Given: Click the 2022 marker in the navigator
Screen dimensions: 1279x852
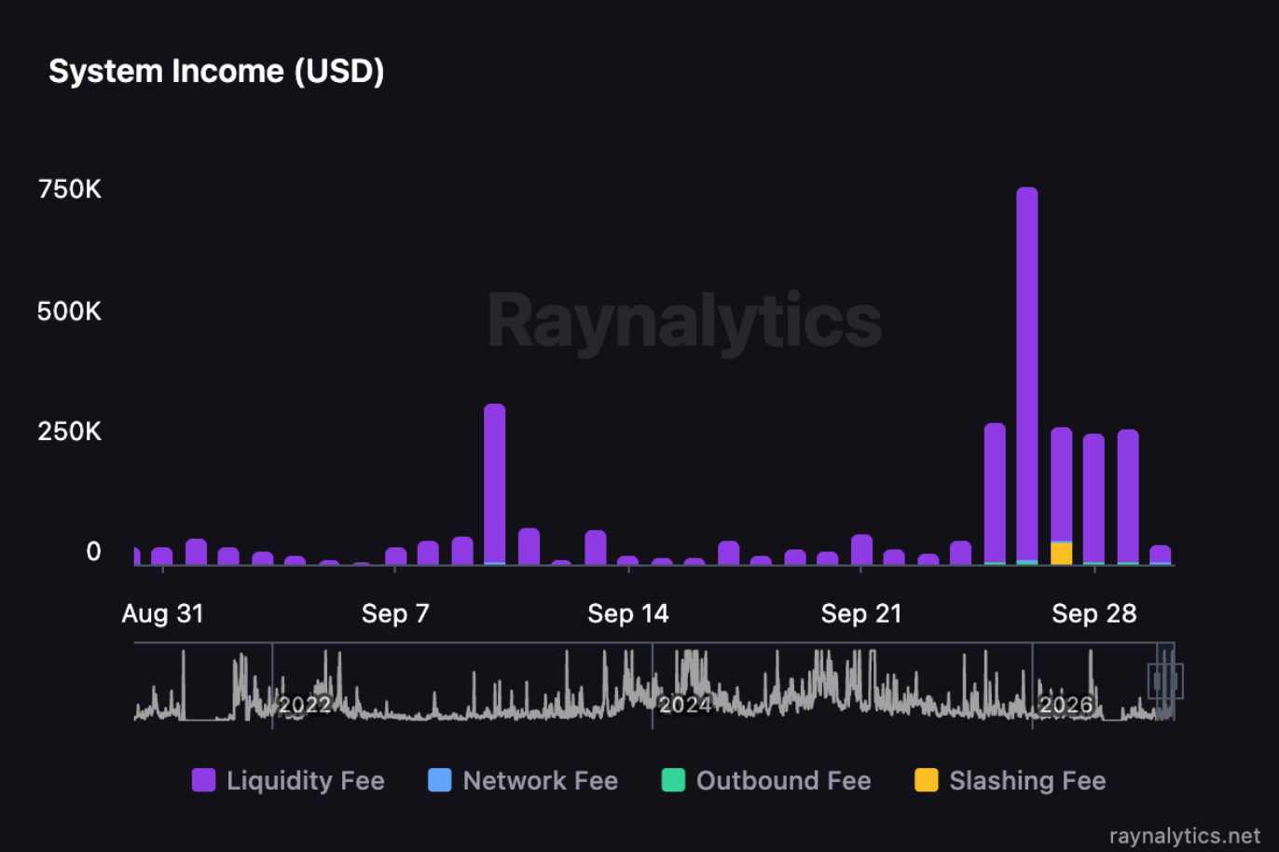Looking at the screenshot, I should (x=305, y=705).
